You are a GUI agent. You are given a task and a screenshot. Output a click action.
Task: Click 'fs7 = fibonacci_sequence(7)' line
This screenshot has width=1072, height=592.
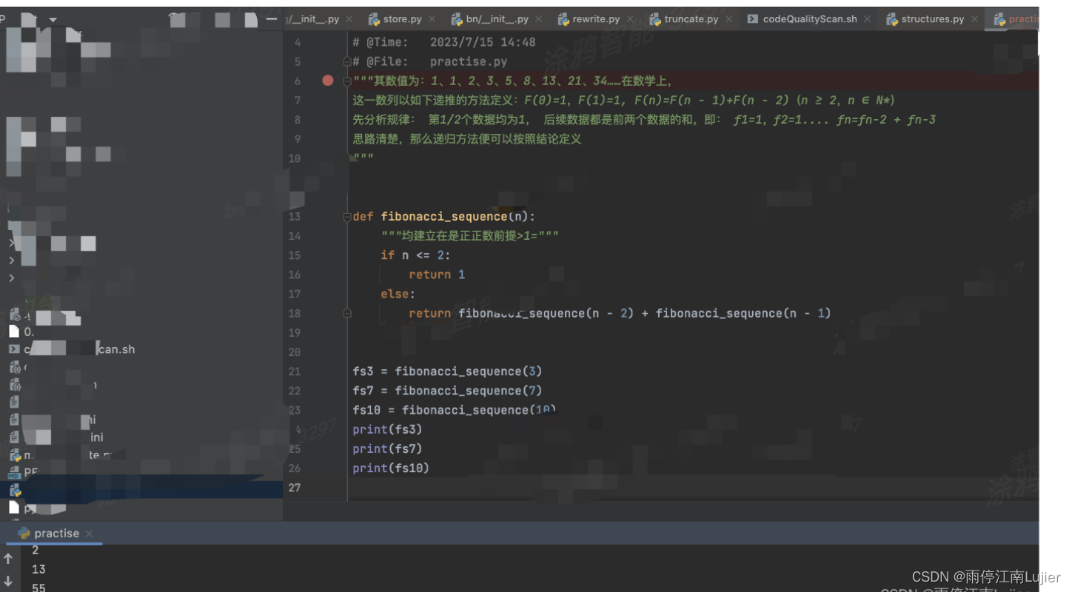point(447,391)
